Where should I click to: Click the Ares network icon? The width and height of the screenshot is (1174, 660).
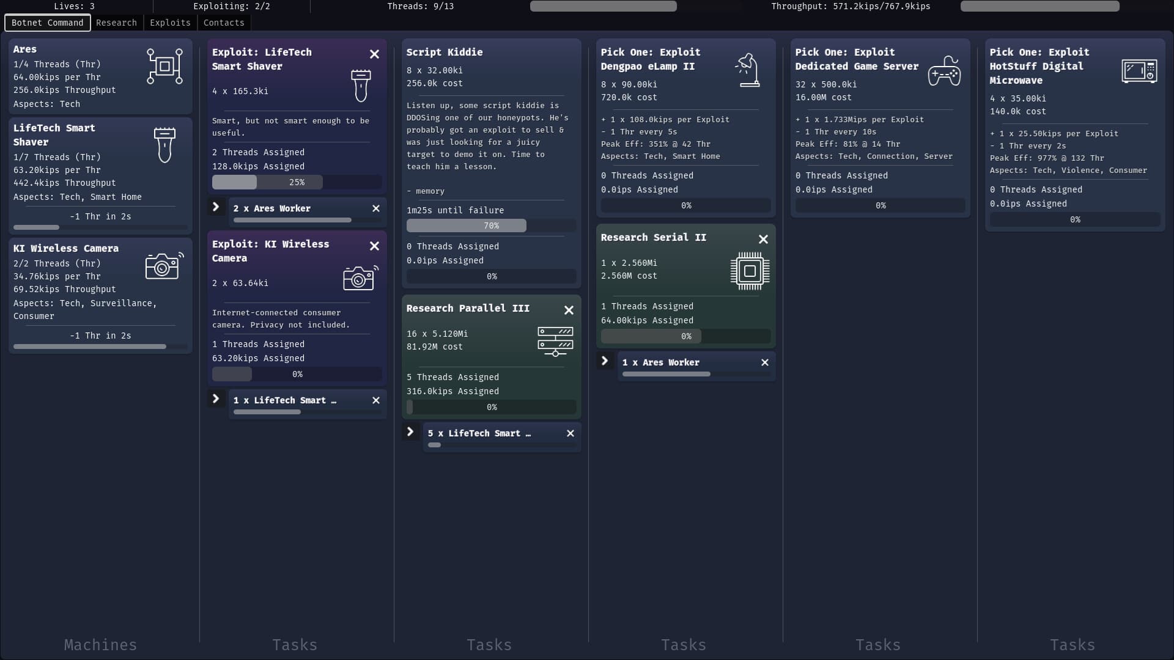[164, 66]
